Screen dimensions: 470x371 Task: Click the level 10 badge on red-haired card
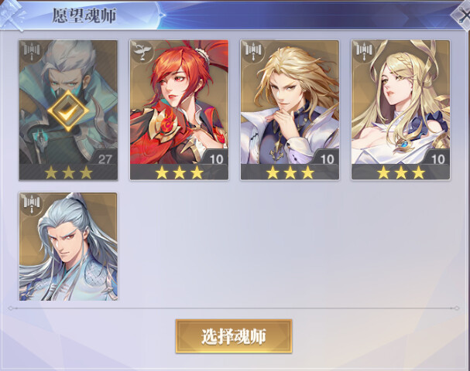pyautogui.click(x=216, y=158)
